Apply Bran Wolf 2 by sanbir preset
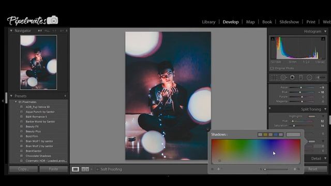331x186 pixels. point(39,146)
